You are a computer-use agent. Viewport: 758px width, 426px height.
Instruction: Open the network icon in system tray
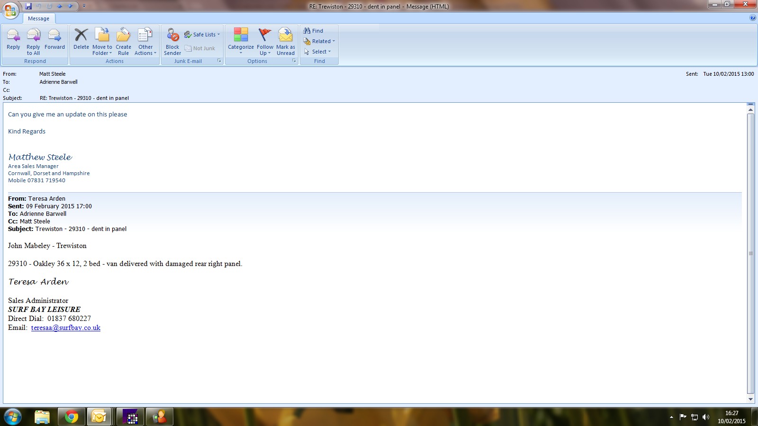[x=695, y=417]
